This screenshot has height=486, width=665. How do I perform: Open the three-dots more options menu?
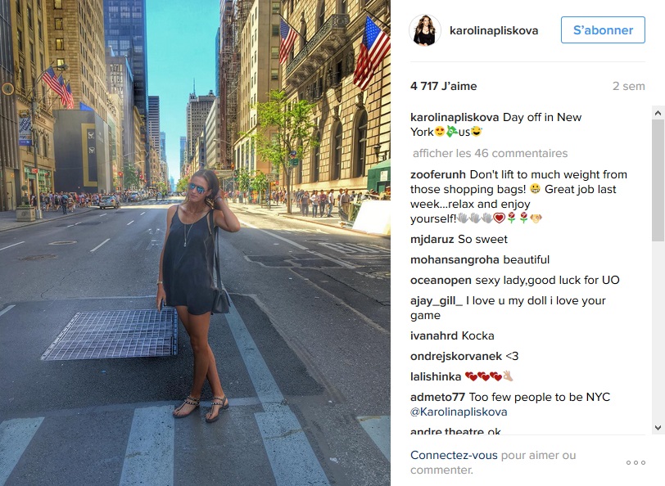click(x=636, y=463)
